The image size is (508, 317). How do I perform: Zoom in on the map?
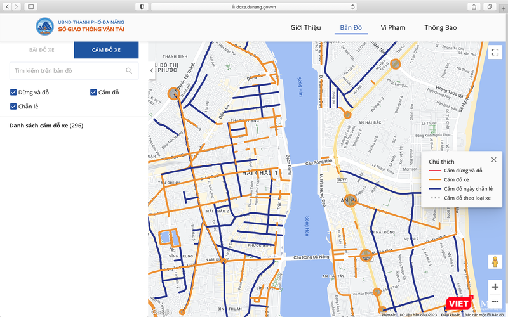[495, 287]
